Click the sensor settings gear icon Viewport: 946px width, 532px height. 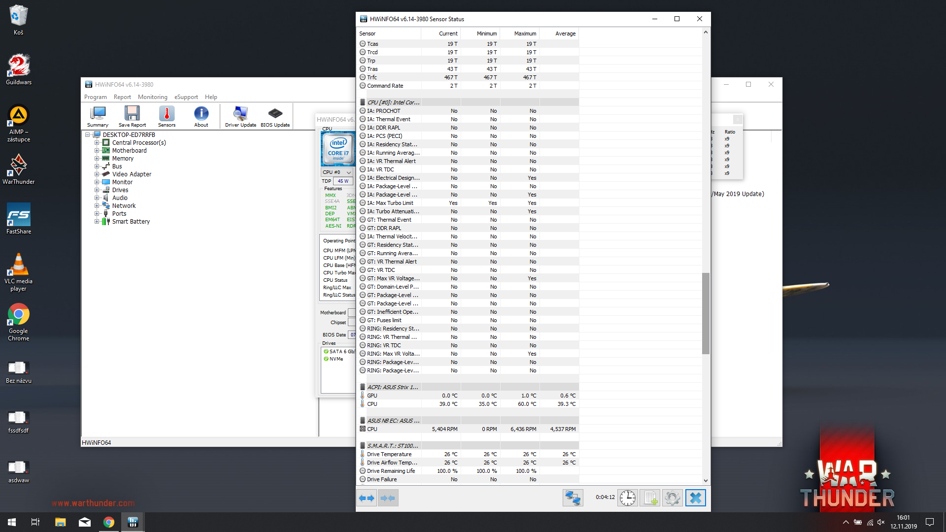[672, 498]
